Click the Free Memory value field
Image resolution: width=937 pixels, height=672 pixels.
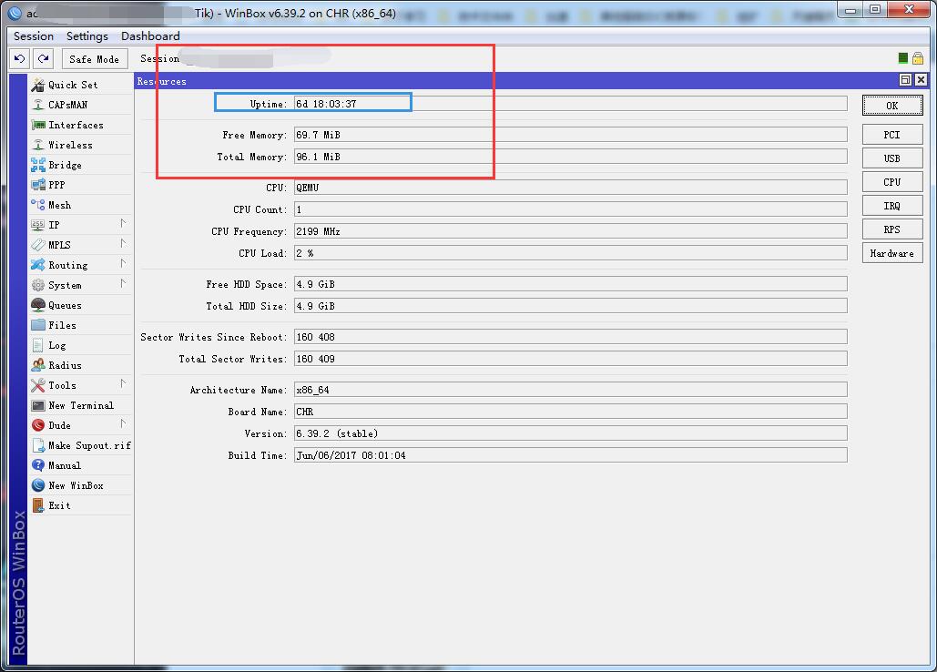click(x=571, y=135)
